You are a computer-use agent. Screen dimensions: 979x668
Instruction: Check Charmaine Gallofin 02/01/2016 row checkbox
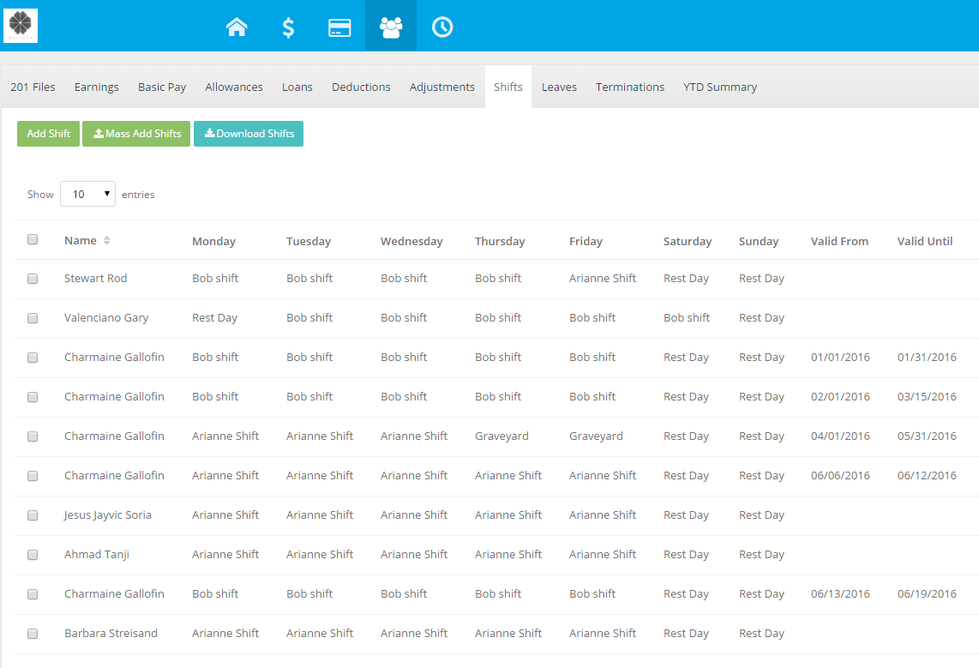[33, 396]
